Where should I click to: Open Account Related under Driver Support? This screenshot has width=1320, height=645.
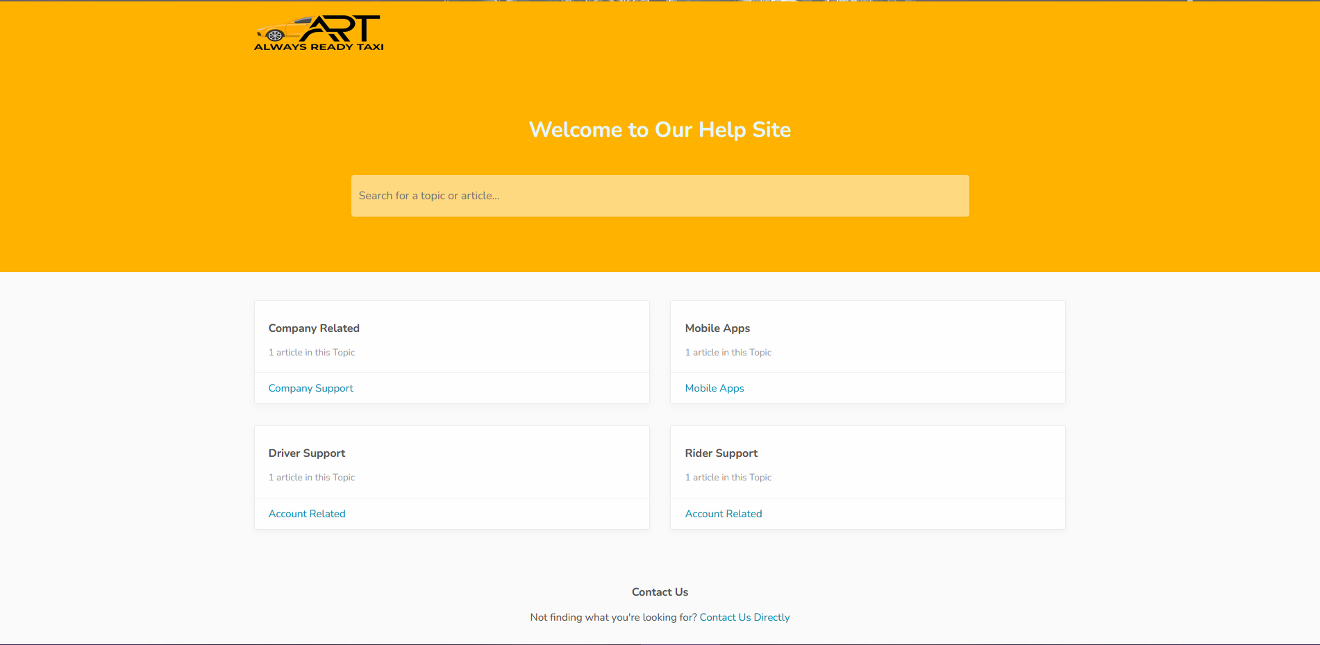(306, 513)
